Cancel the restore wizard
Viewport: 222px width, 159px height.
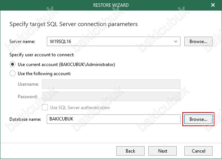[198, 151]
